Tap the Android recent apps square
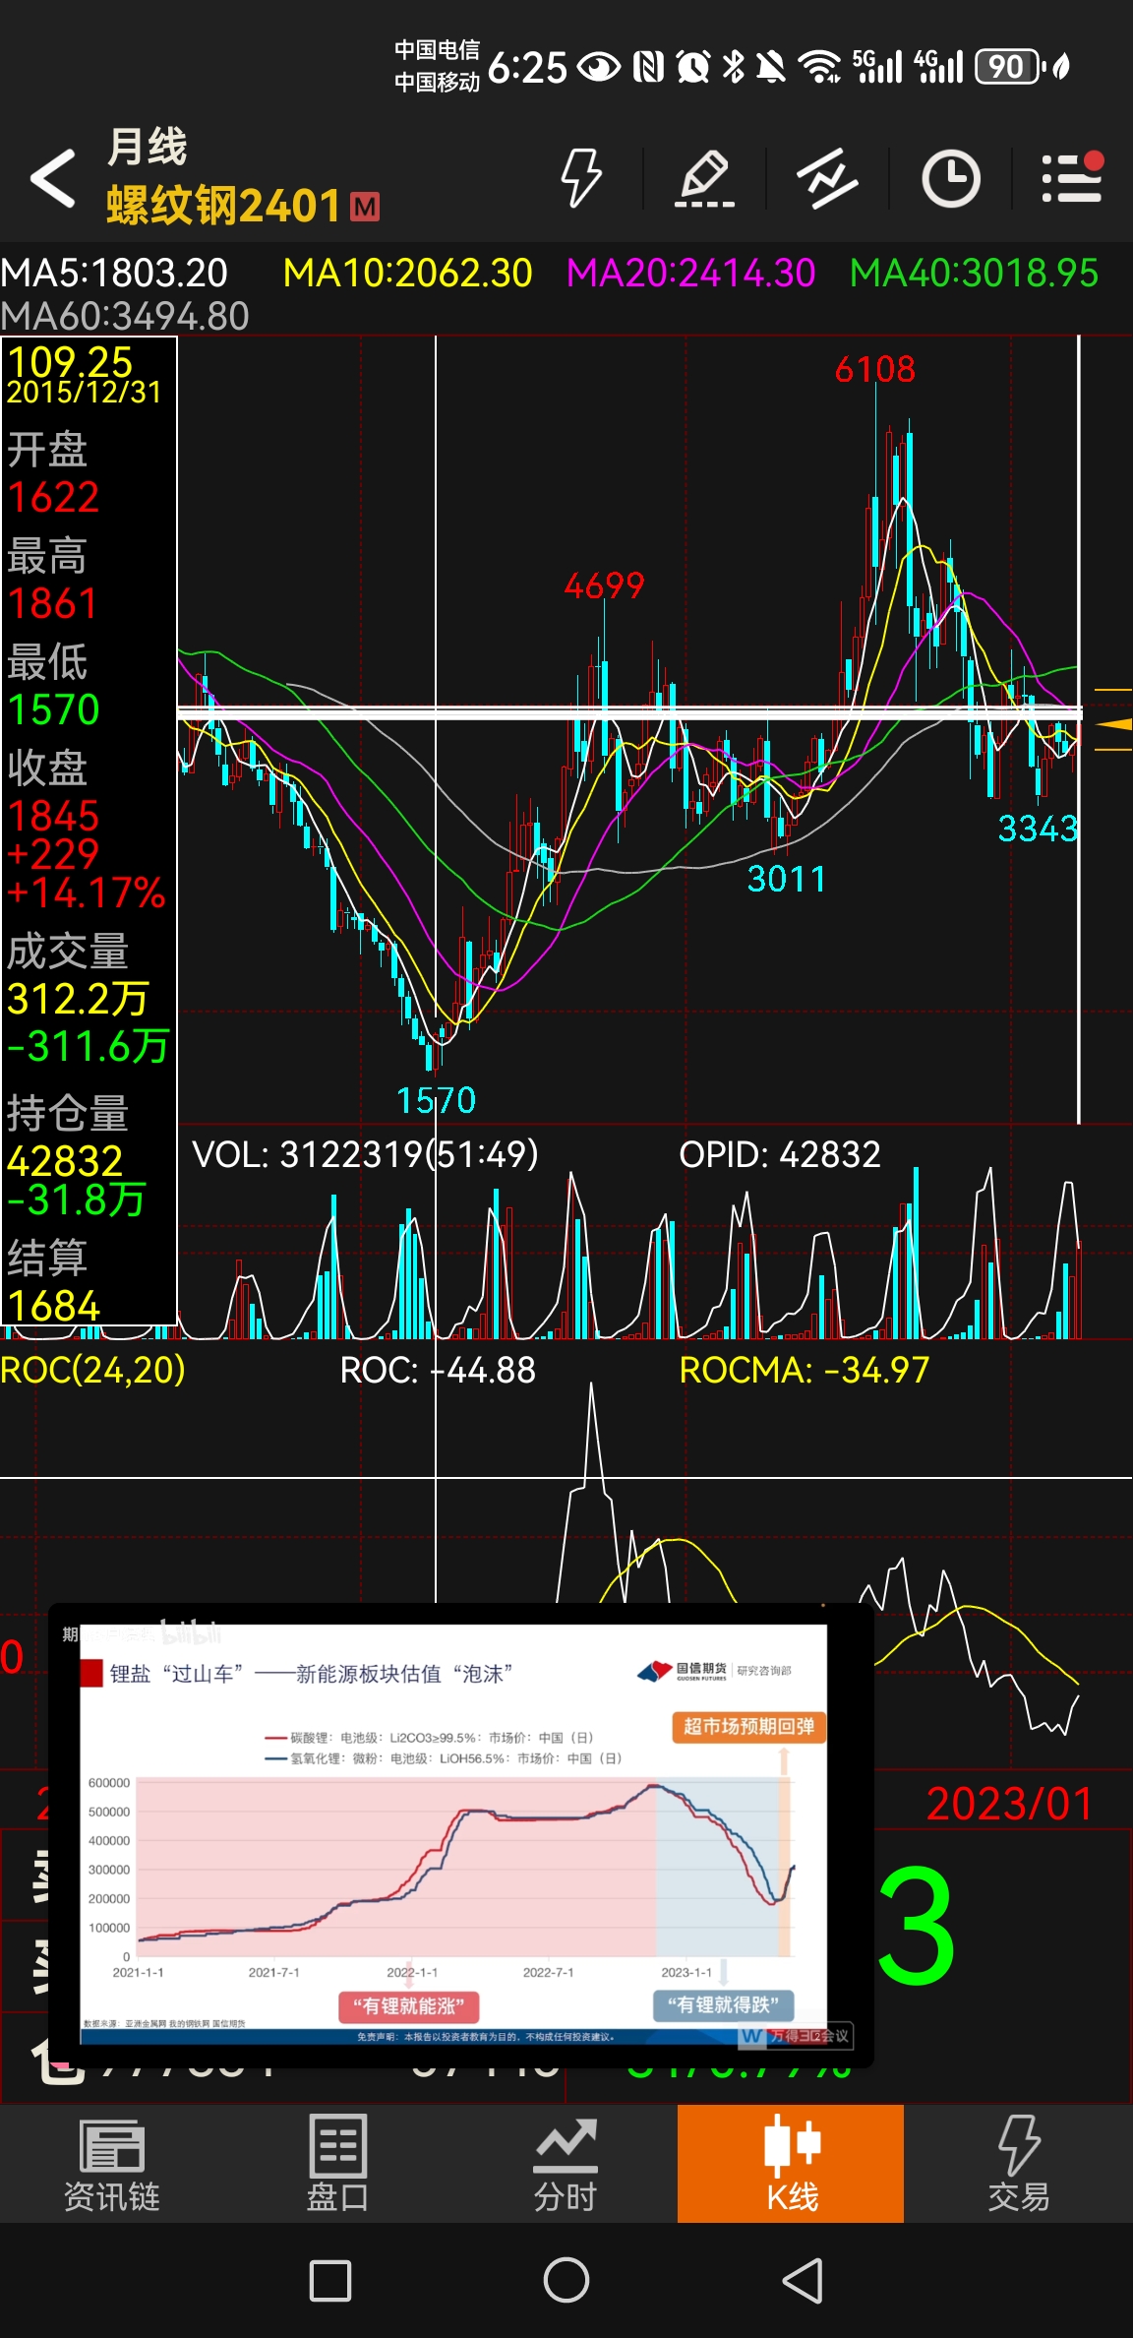1133x2338 pixels. point(330,2280)
